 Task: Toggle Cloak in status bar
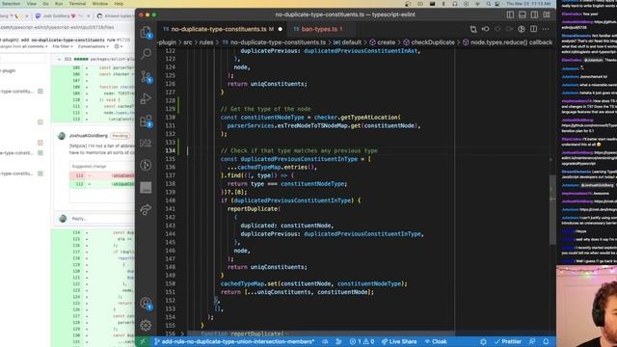tap(436, 341)
